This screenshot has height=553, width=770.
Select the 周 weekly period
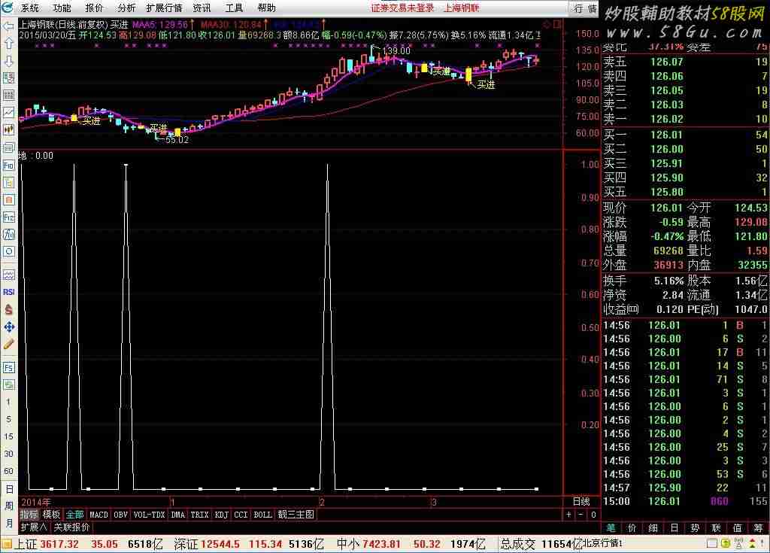click(x=9, y=506)
